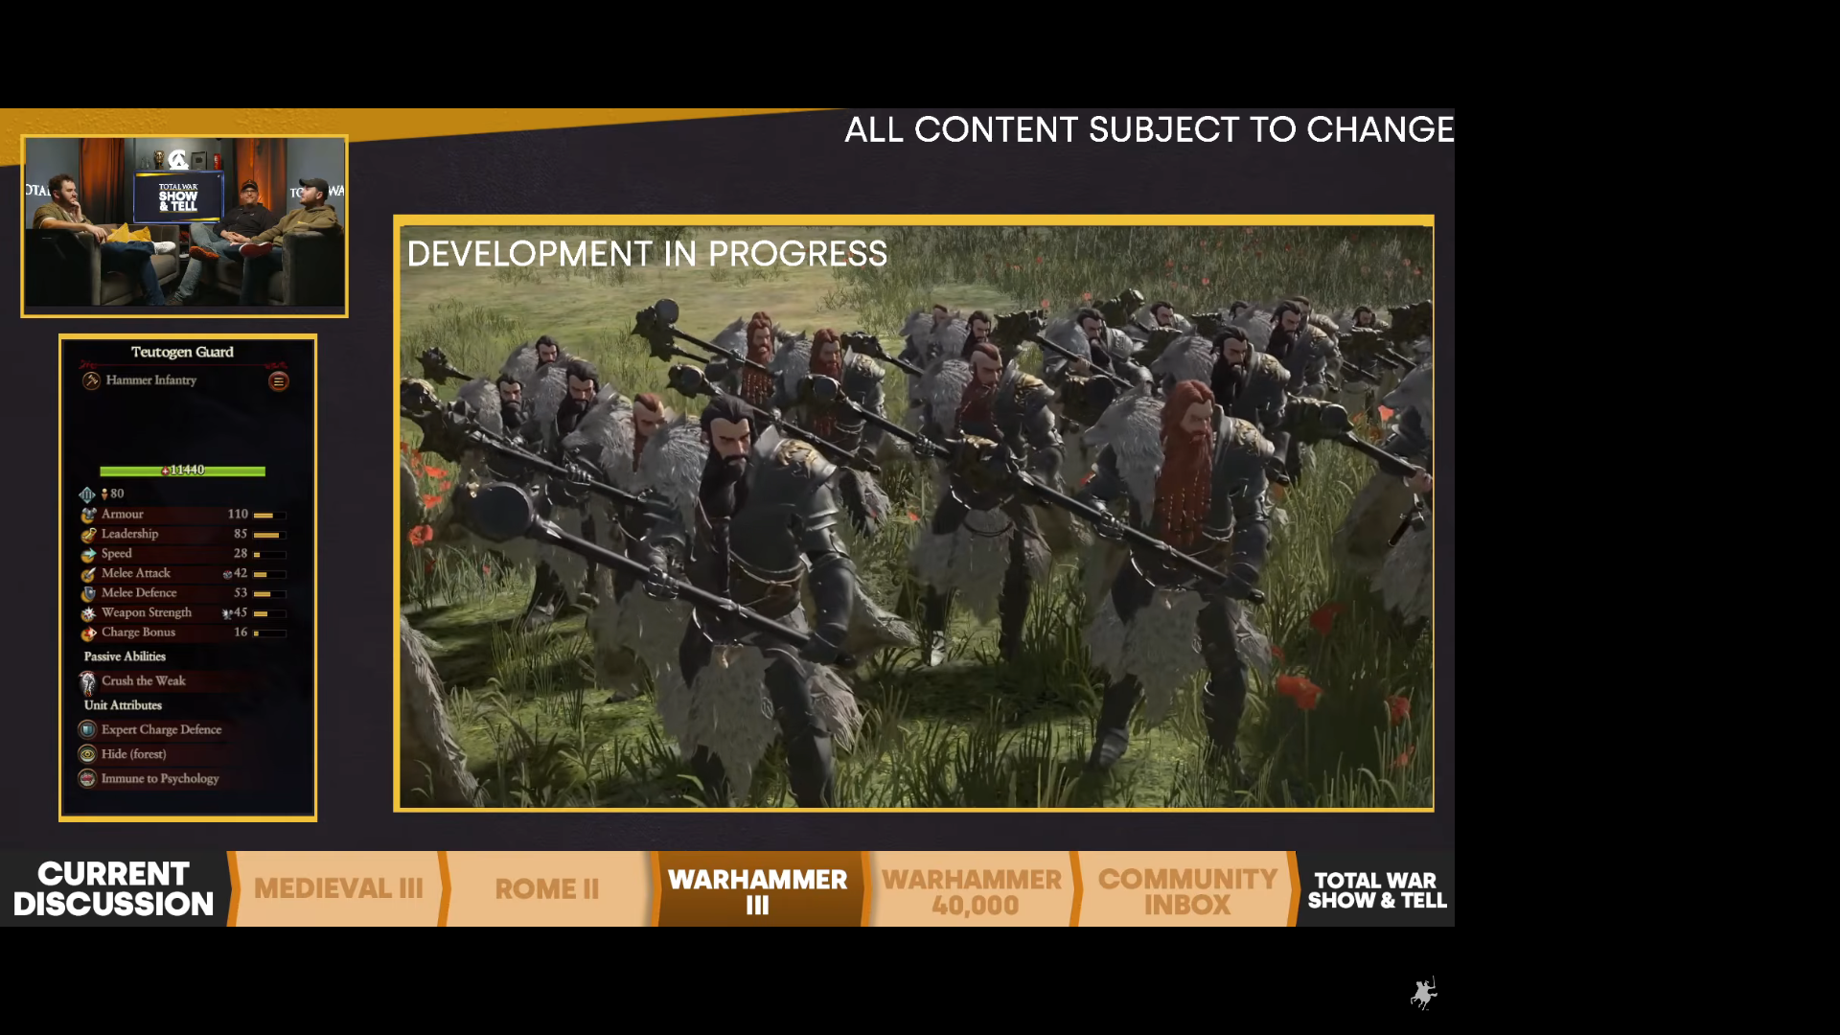The width and height of the screenshot is (1840, 1035).
Task: Click the Armour stat shield icon
Action: 88,515
